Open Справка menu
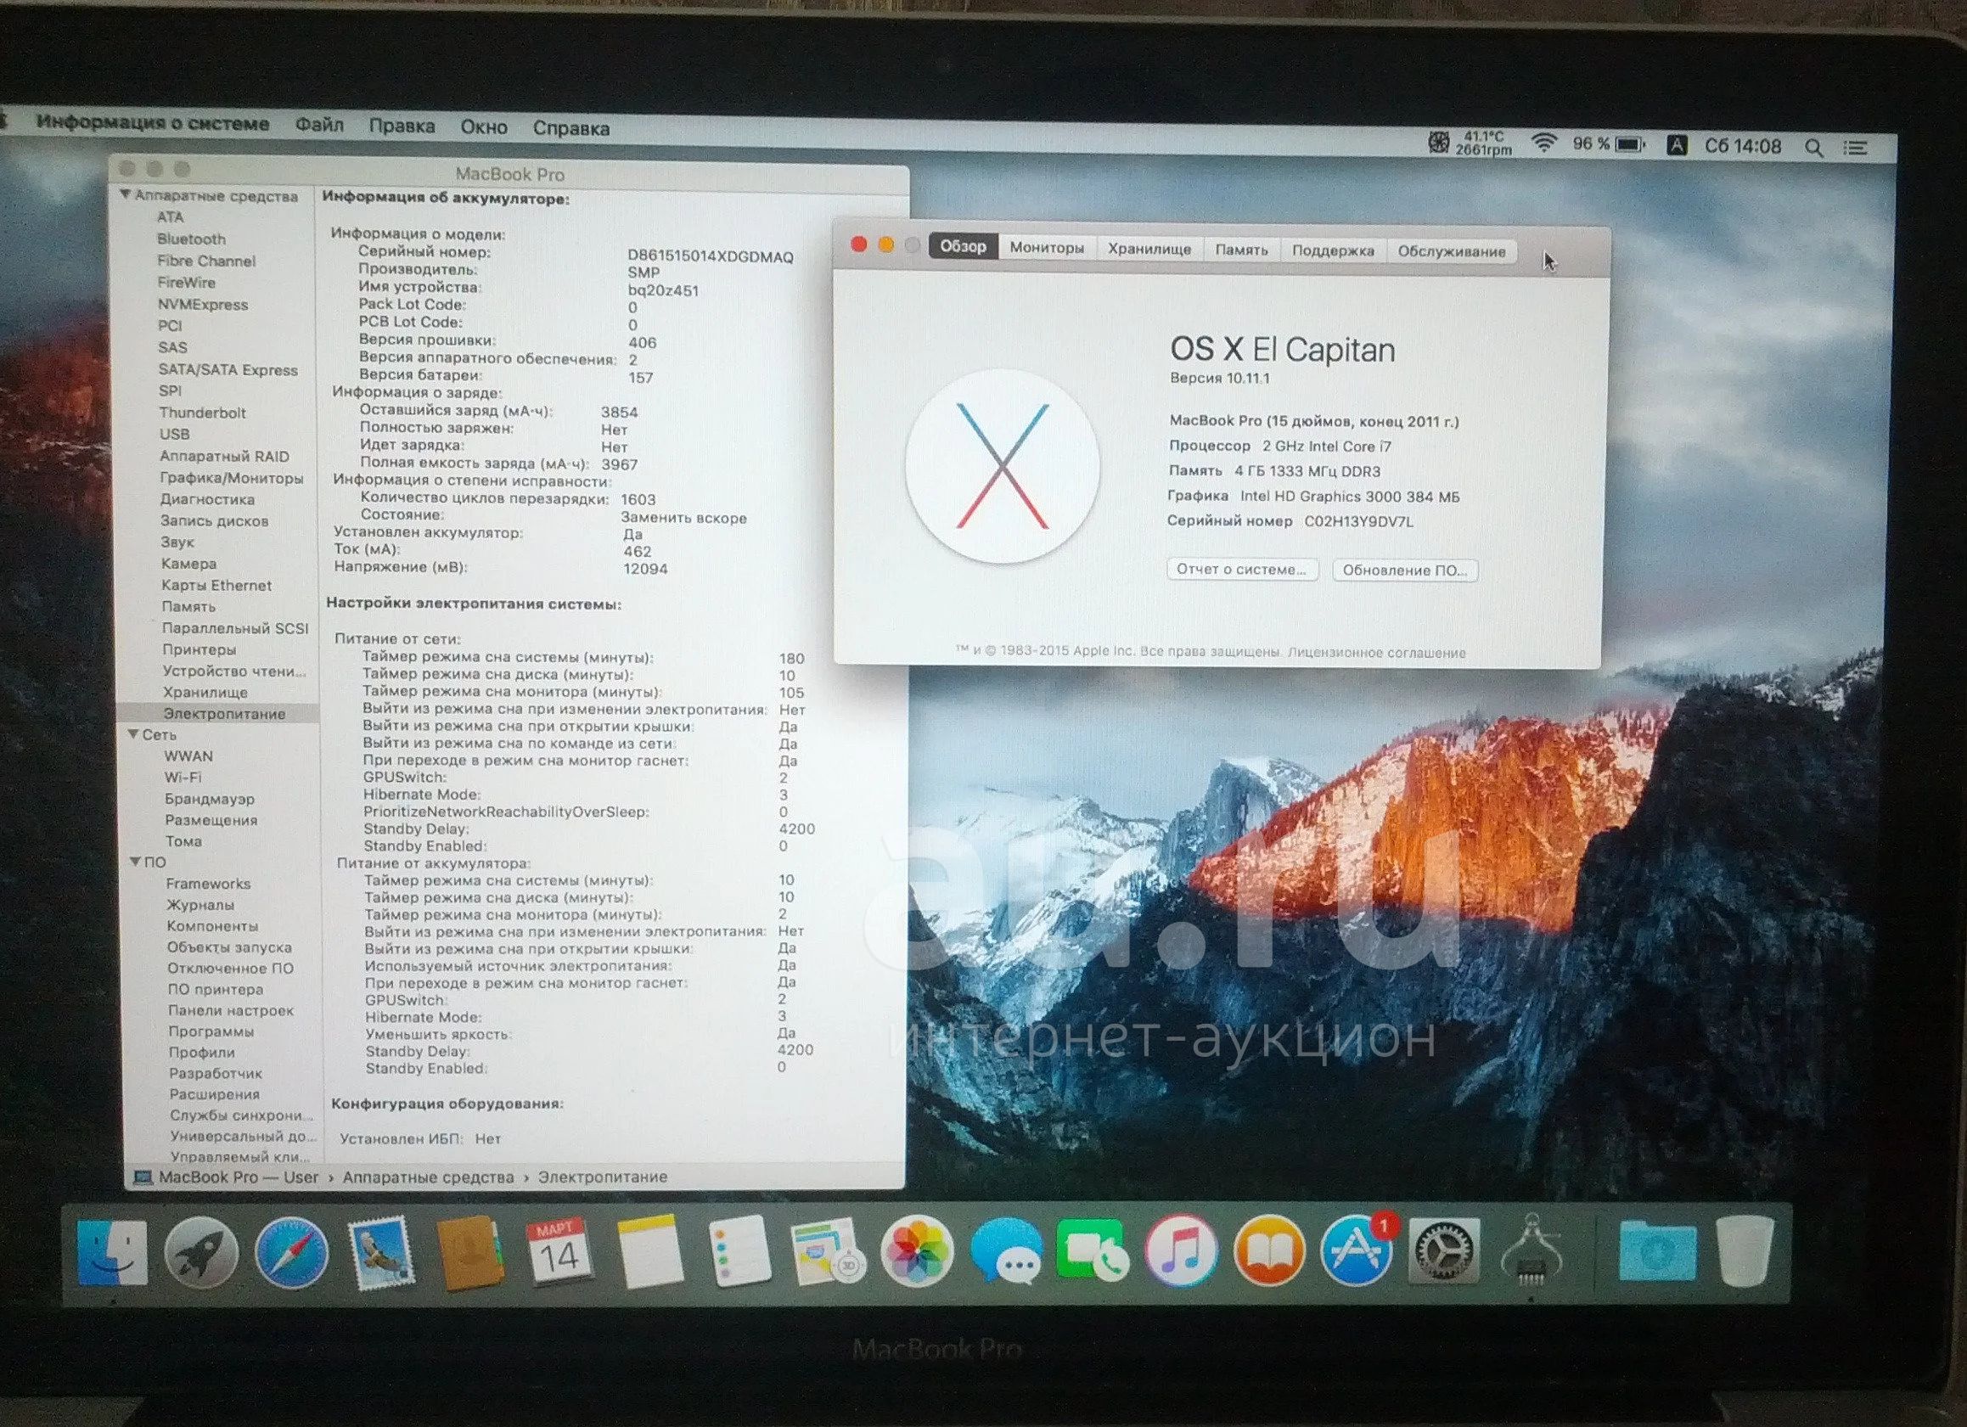1967x1427 pixels. click(x=570, y=128)
